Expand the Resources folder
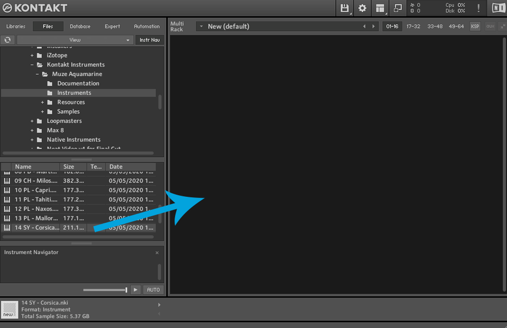This screenshot has height=328, width=507. [42, 103]
